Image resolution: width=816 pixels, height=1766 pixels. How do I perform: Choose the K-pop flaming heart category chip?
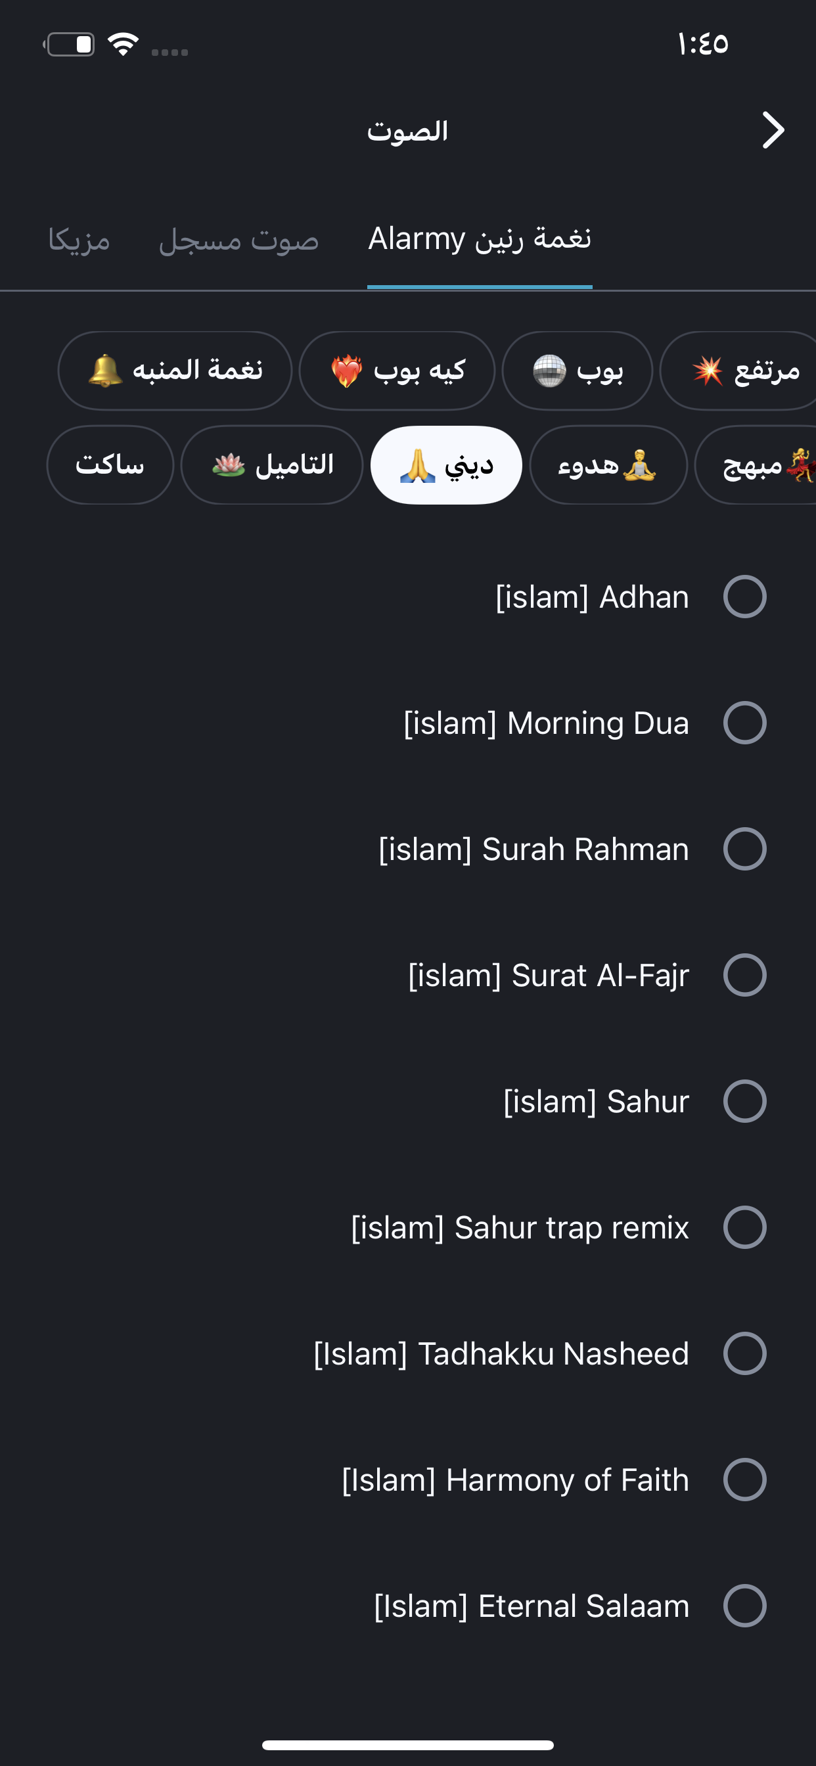point(397,371)
